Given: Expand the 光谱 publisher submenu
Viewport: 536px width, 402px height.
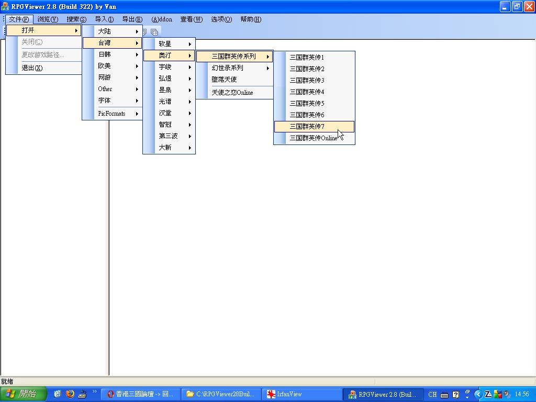Looking at the screenshot, I should (169, 102).
